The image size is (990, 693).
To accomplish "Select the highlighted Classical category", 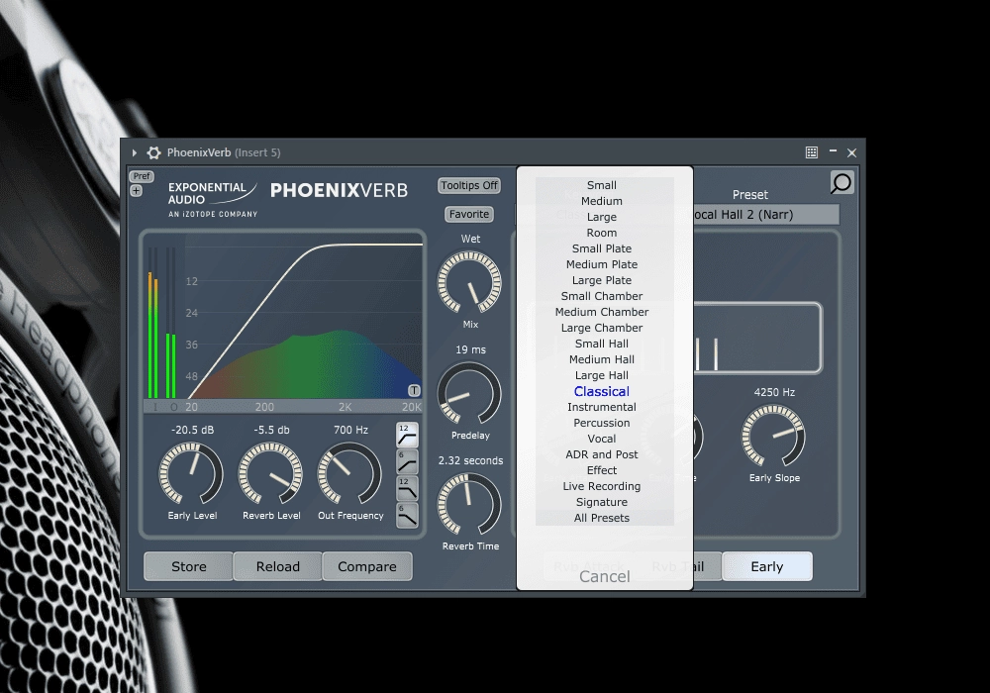I will 602,391.
